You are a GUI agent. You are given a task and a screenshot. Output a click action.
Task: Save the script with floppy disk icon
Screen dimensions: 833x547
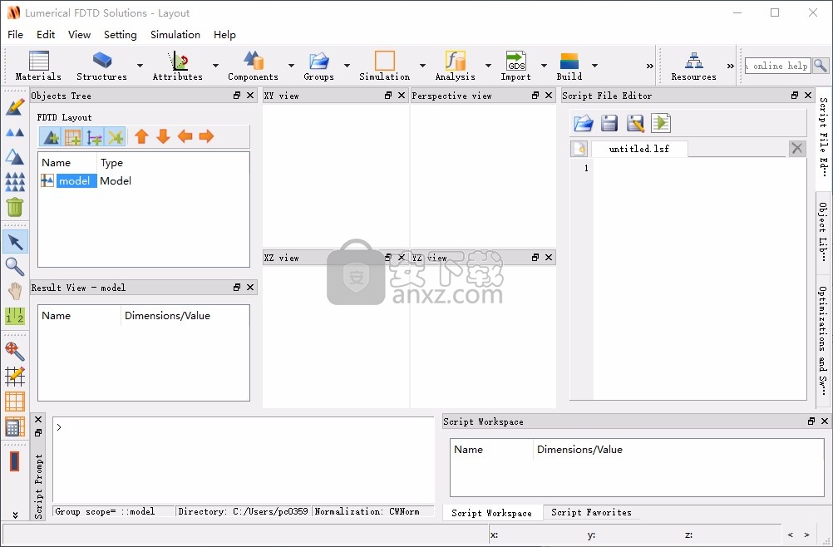pos(609,123)
